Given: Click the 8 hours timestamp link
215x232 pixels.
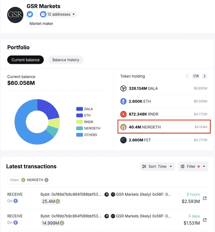Looking at the screenshot, I should [193, 195].
